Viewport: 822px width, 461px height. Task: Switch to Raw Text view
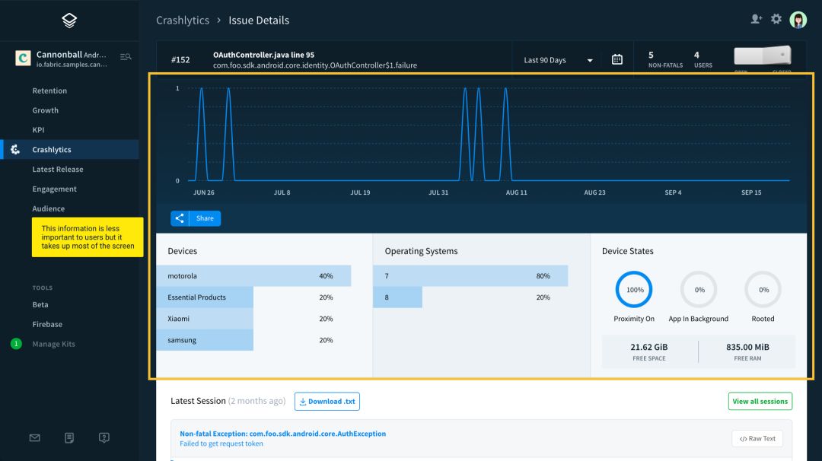(757, 439)
